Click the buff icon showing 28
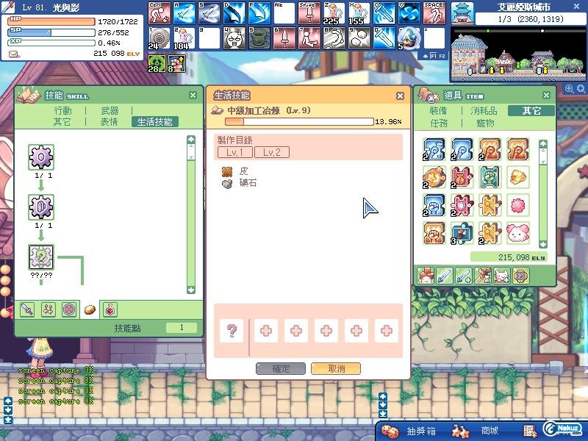 click(157, 63)
